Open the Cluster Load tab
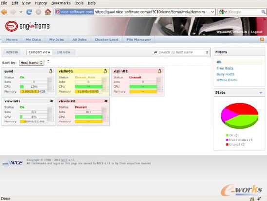Viewport: 267px width, 201px height. (107, 40)
